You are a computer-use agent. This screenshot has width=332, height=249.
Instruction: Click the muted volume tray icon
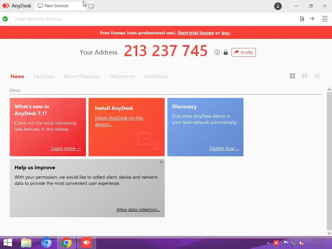point(302,243)
